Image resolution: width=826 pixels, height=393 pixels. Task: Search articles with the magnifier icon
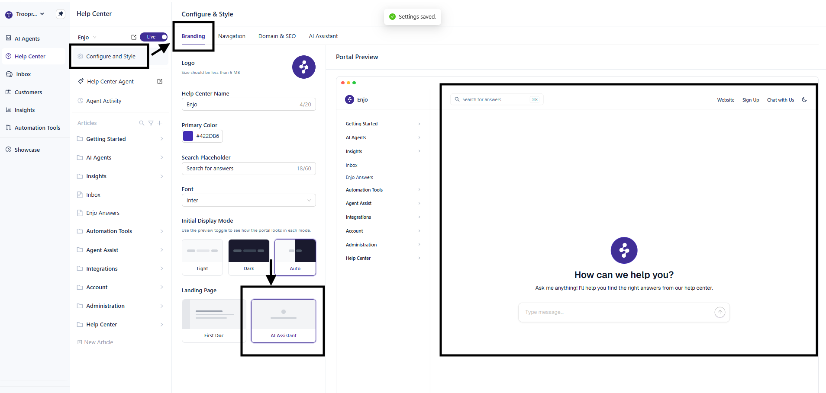[x=142, y=123]
